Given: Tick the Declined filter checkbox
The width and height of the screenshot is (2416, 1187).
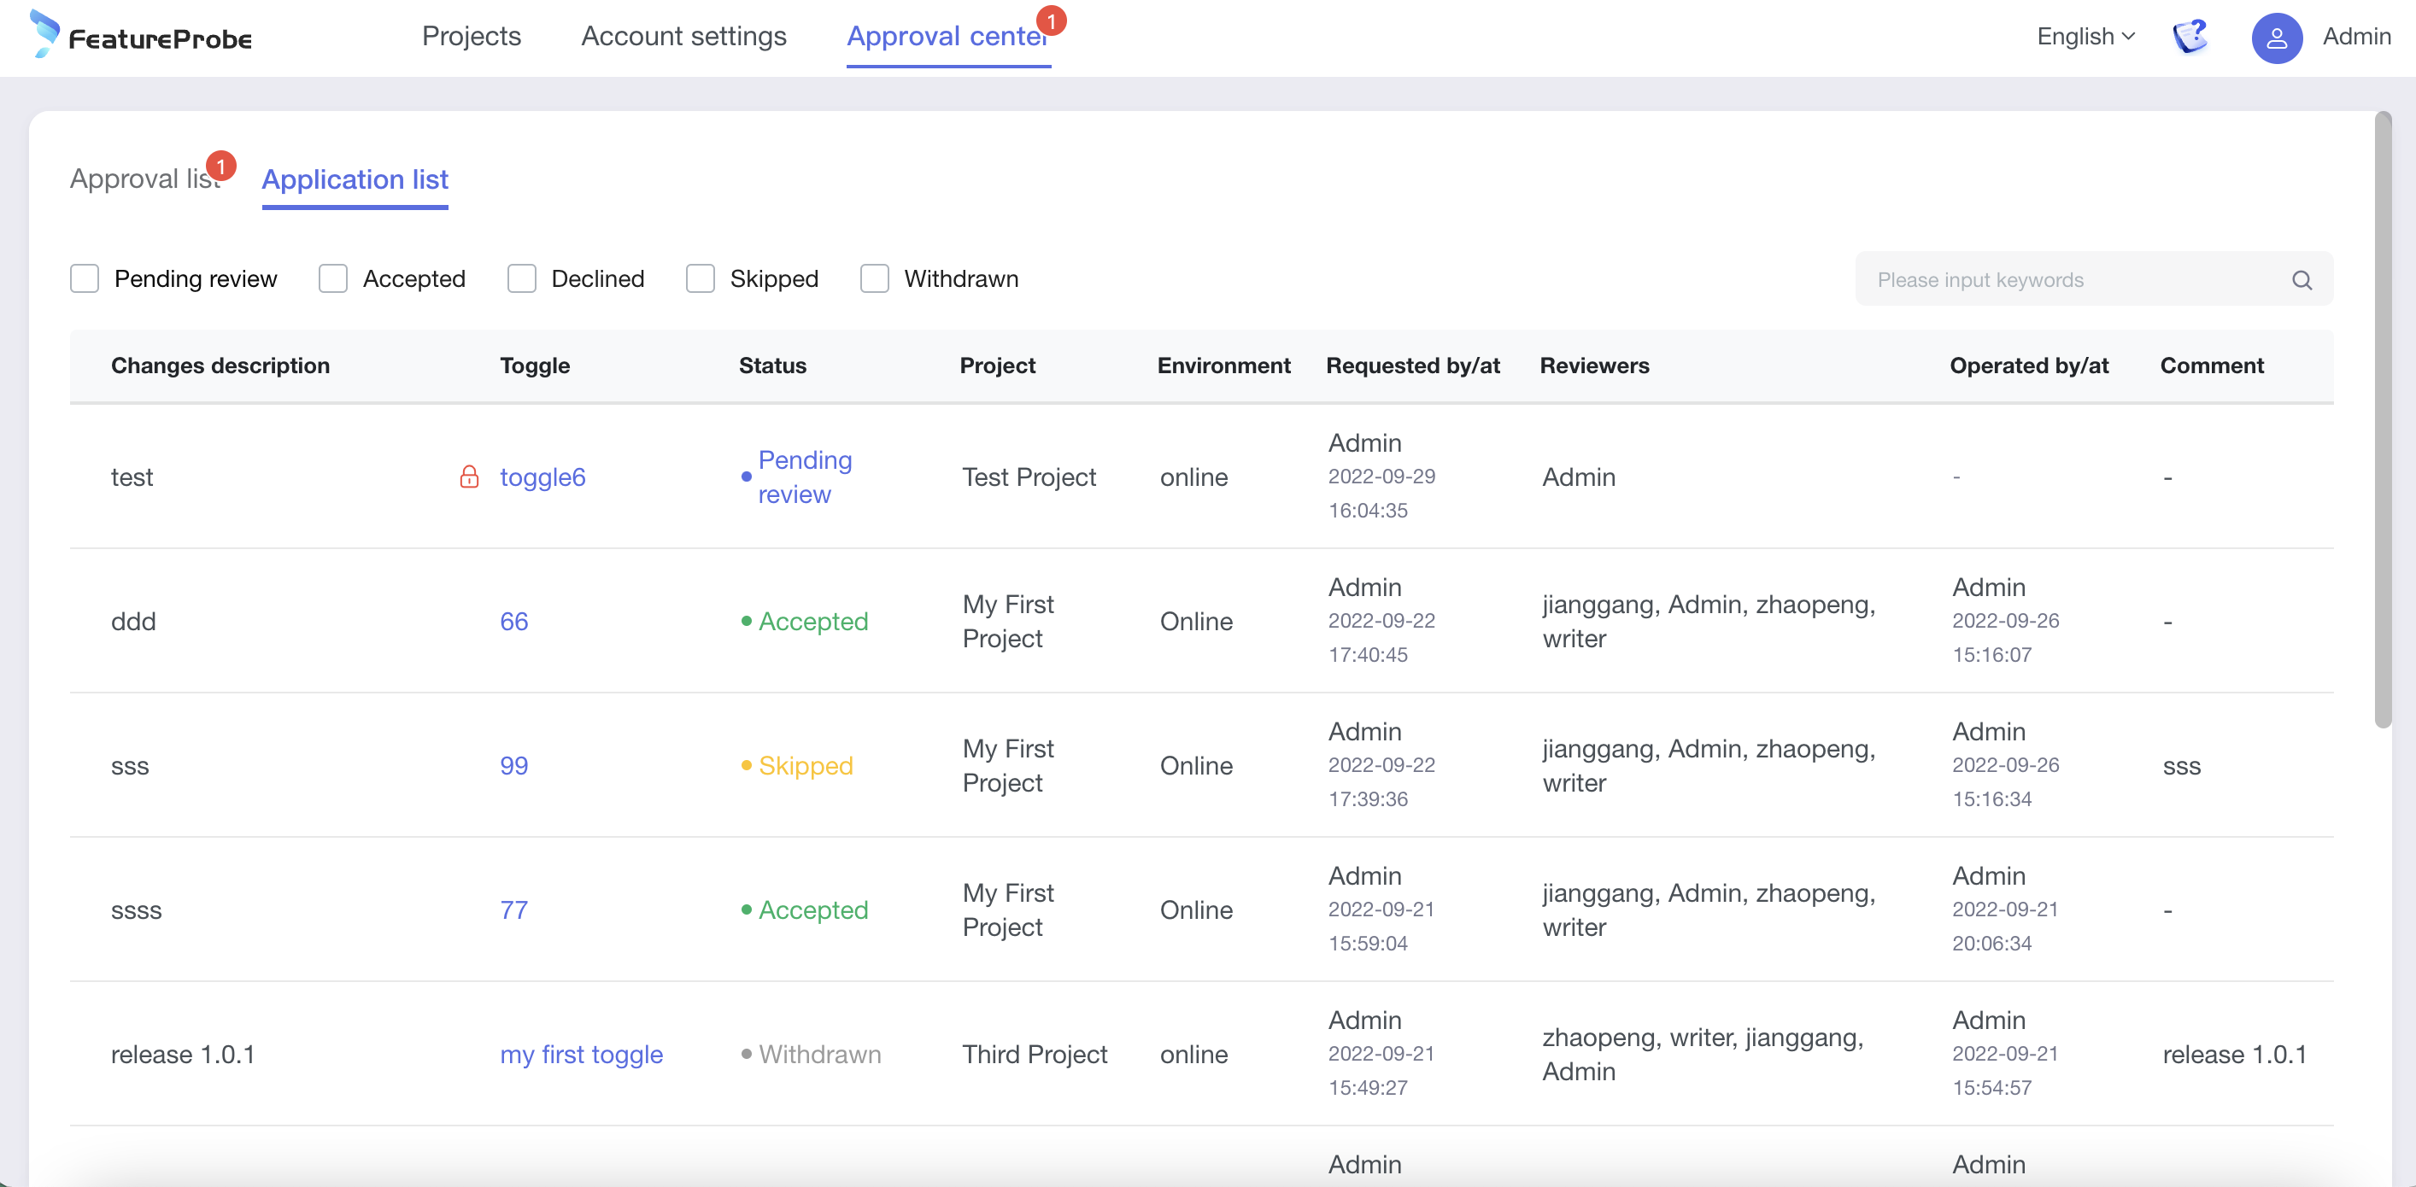Looking at the screenshot, I should (x=521, y=278).
